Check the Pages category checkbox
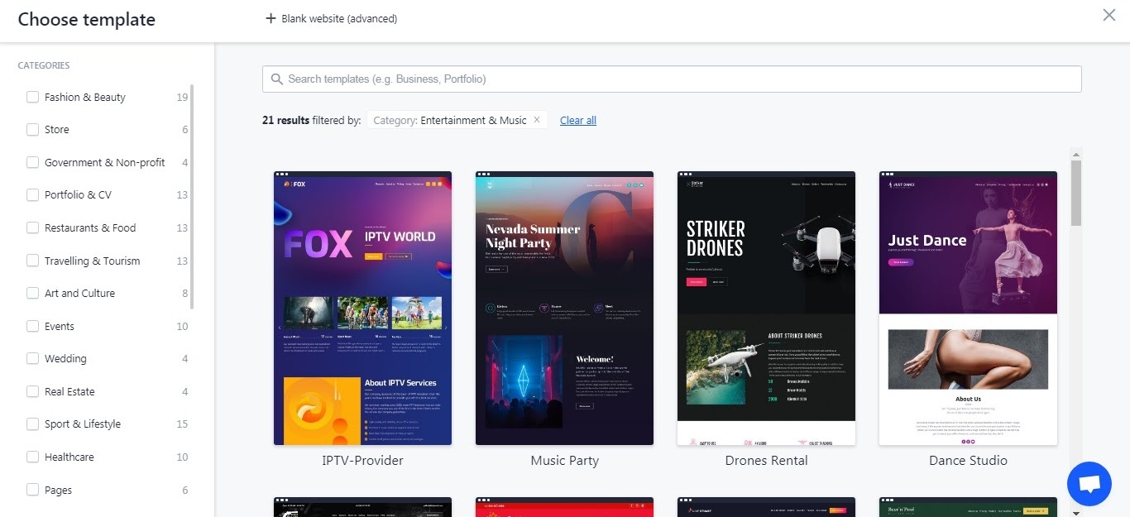The width and height of the screenshot is (1130, 517). point(33,490)
